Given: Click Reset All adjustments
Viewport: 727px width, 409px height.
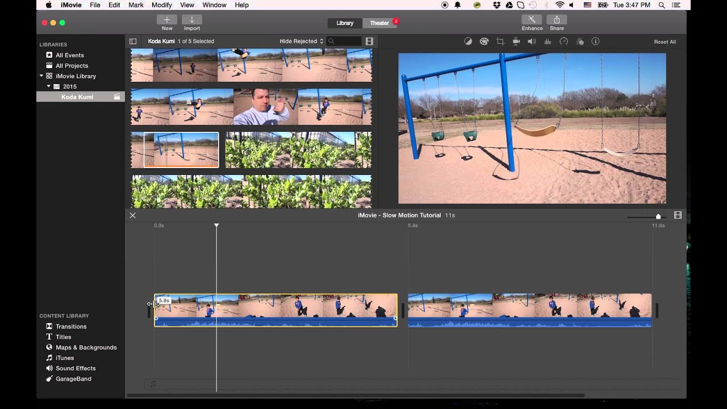Looking at the screenshot, I should (x=665, y=42).
